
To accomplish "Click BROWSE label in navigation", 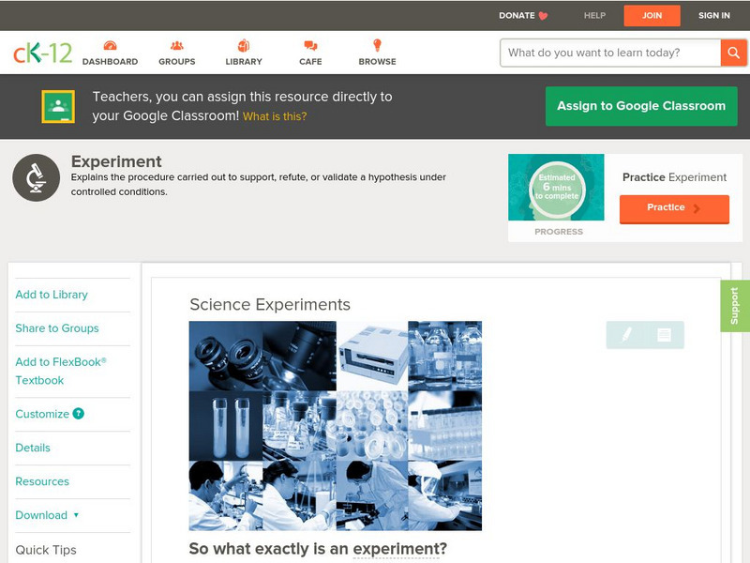I will tap(378, 62).
